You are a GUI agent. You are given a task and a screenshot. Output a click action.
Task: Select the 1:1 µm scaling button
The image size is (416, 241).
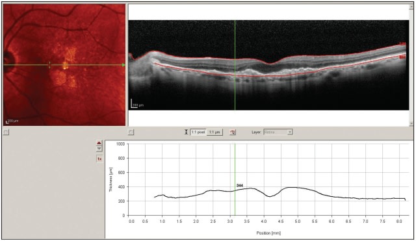(214, 132)
